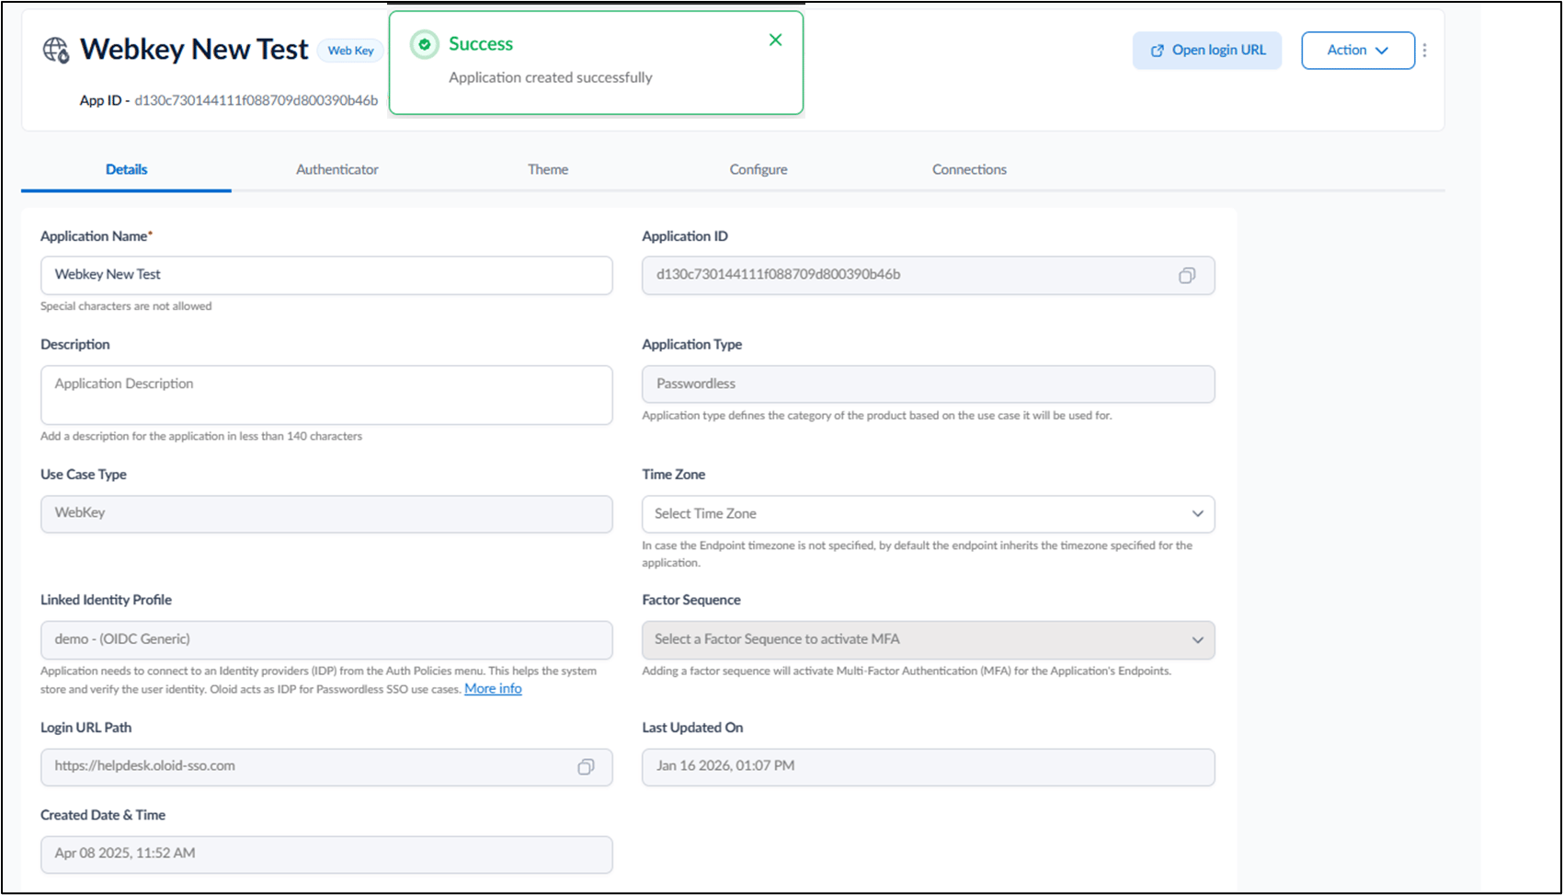Image resolution: width=1563 pixels, height=895 pixels.
Task: Expand the Action dropdown button
Action: point(1357,51)
